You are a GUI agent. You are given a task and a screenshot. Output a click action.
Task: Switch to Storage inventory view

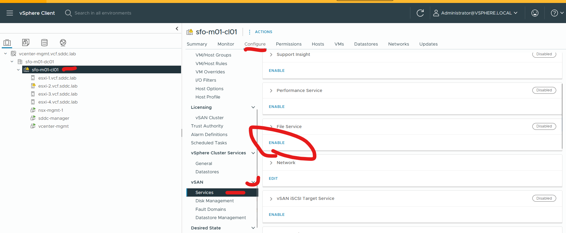click(44, 43)
